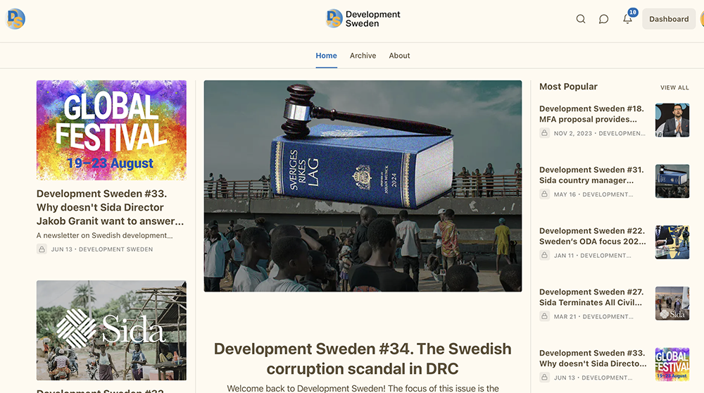
Task: Open Development Sweden #18 MFA proposal post
Action: (x=592, y=114)
